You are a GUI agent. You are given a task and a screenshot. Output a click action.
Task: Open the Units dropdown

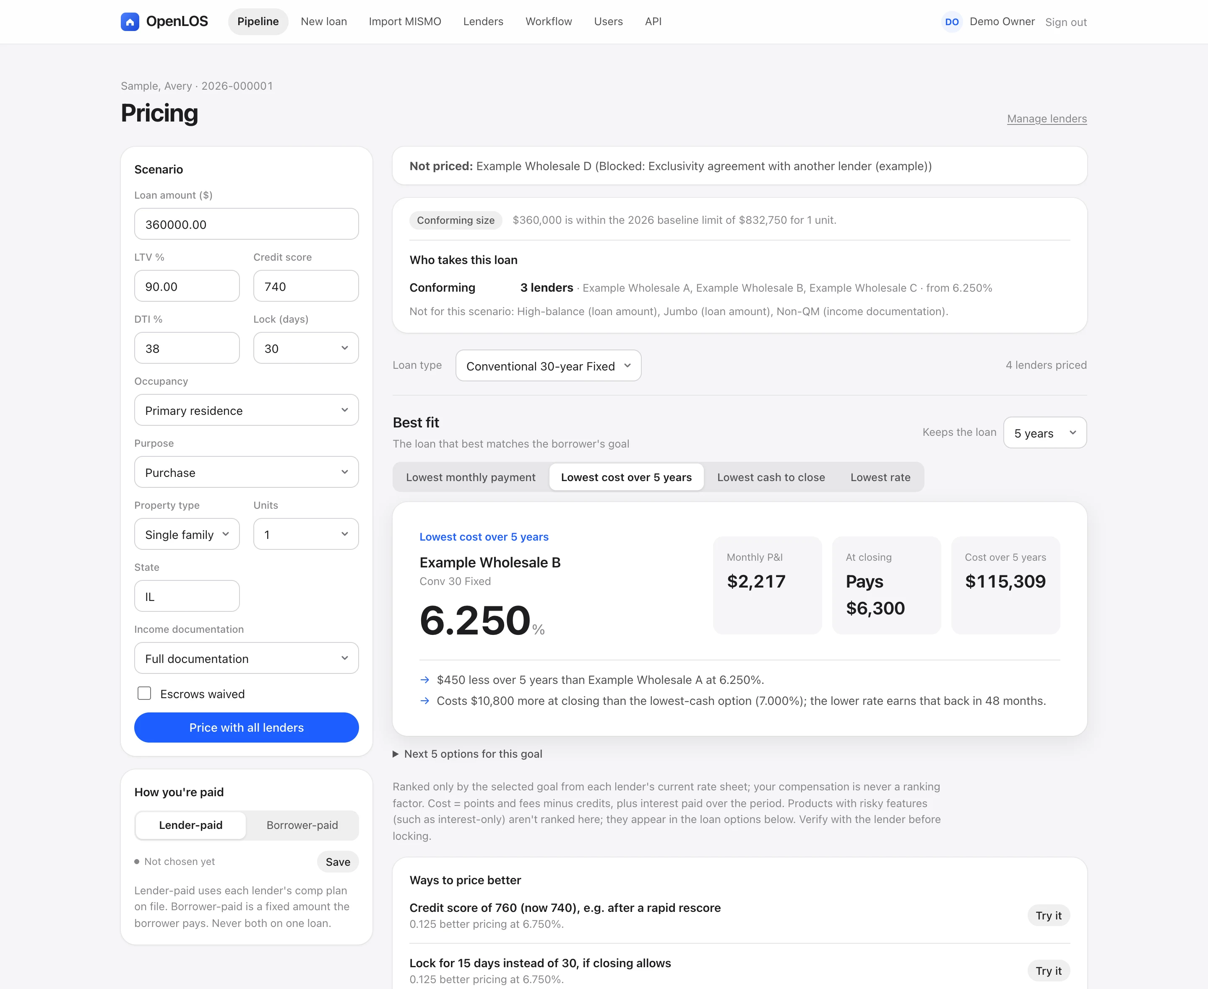click(305, 534)
